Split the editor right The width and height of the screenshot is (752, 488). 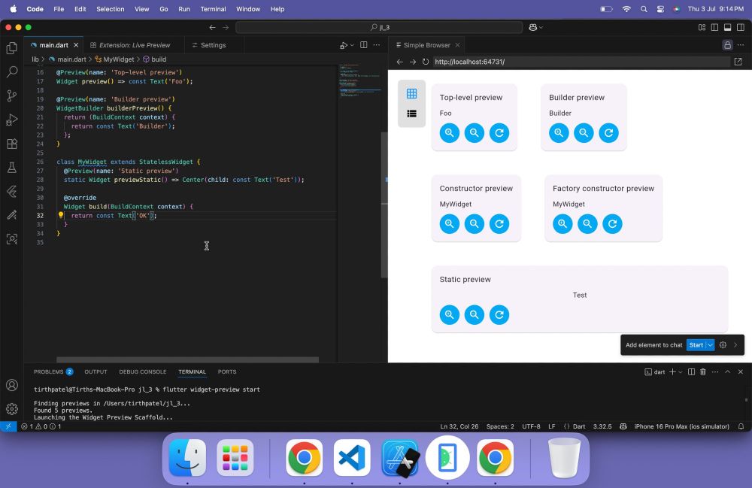363,45
